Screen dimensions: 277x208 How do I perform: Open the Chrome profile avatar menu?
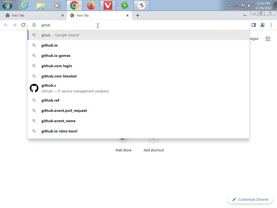[262, 25]
